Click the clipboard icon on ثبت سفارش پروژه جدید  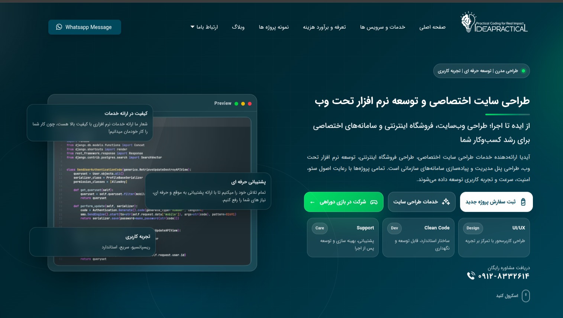tap(523, 202)
